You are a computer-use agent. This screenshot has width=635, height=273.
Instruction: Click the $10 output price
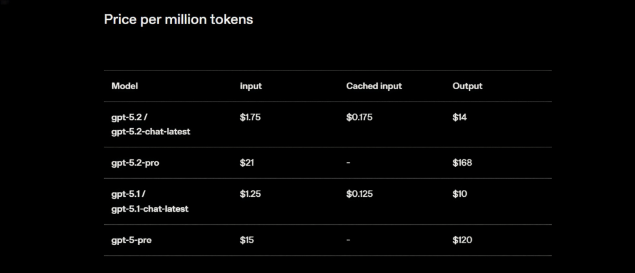[460, 194]
